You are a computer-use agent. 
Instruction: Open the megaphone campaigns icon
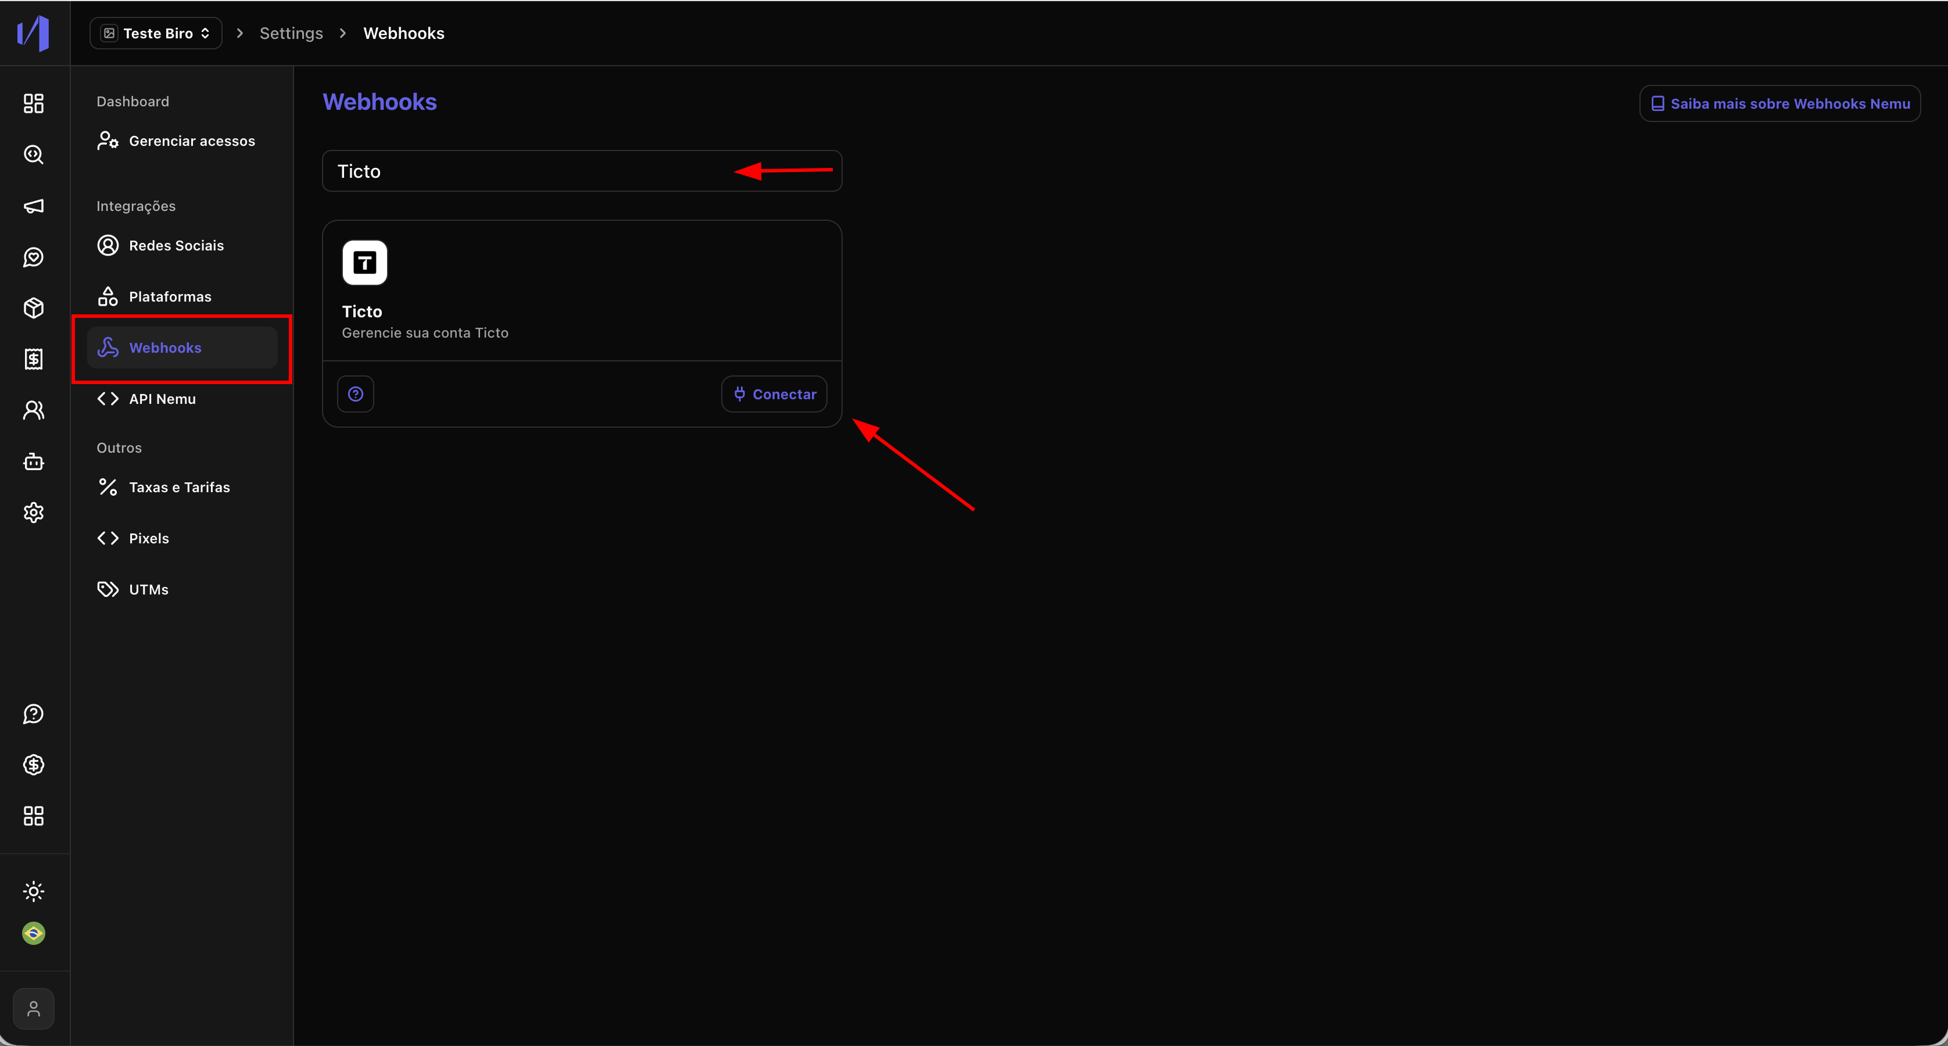pyautogui.click(x=33, y=206)
